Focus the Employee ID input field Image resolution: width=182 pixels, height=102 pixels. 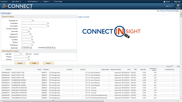tap(27, 21)
